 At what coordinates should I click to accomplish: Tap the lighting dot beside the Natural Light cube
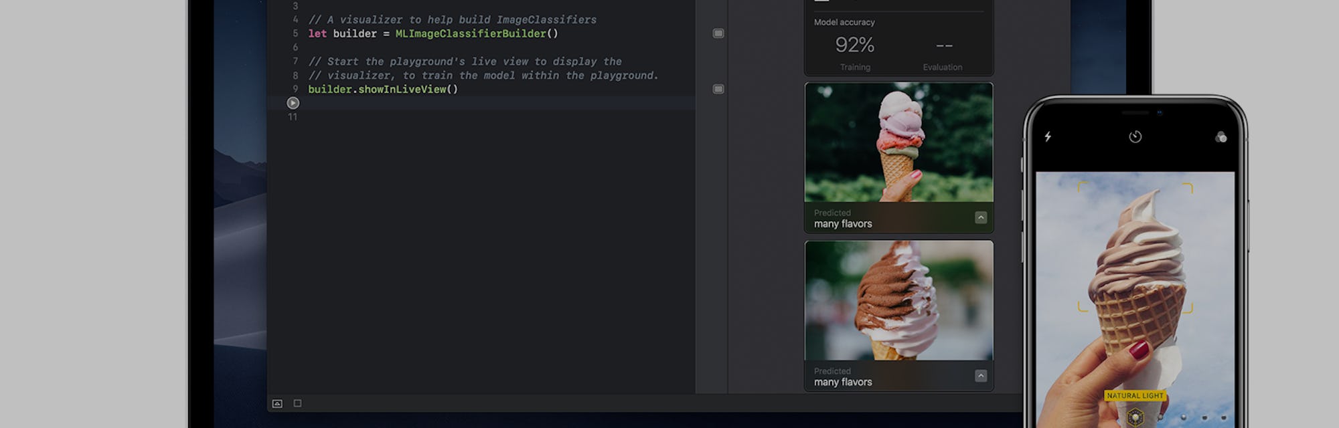tap(1161, 417)
